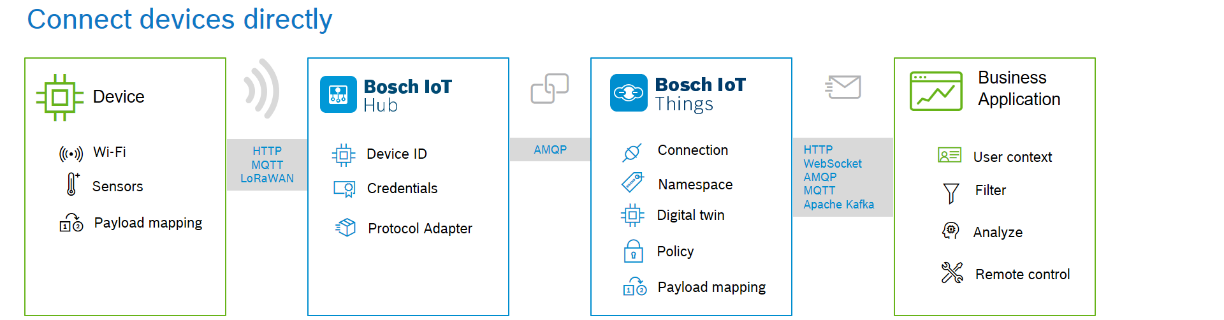Click the Protocol Adapter cube icon
1224x320 pixels.
click(346, 227)
